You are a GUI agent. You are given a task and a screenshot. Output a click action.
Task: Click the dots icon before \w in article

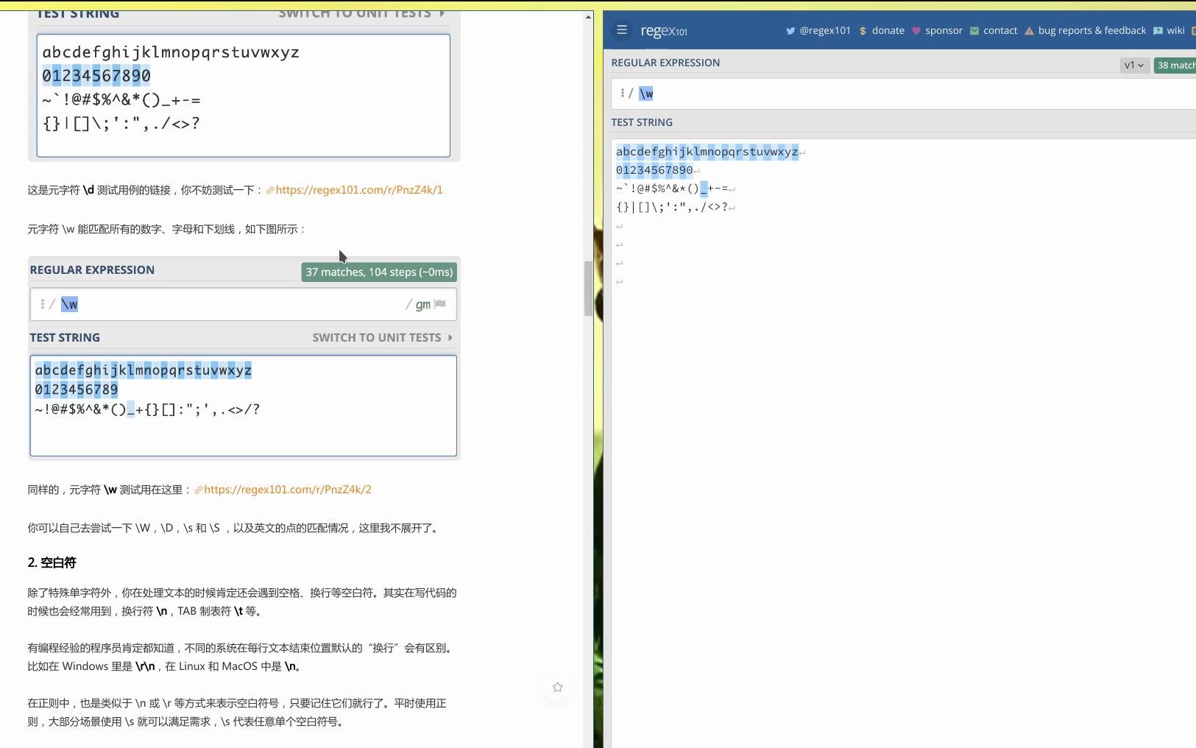[x=43, y=304]
